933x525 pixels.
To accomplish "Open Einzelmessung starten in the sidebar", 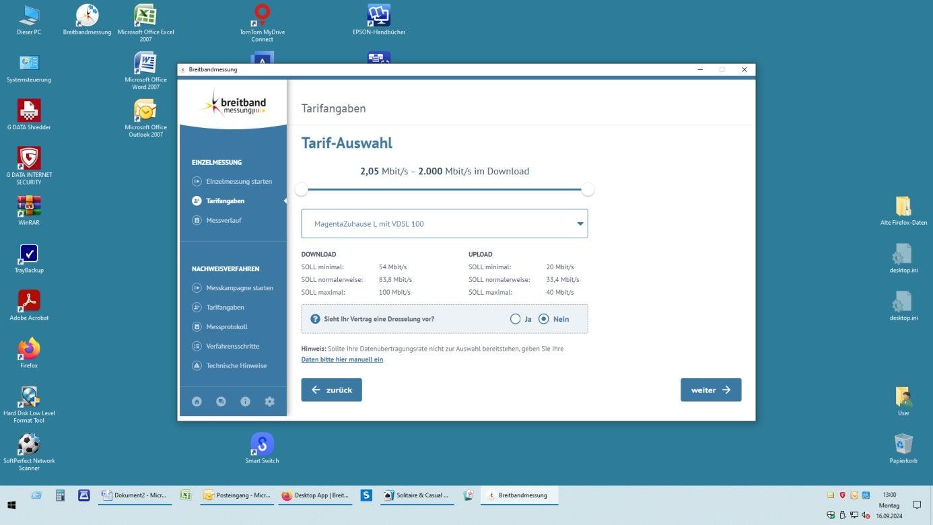I will coord(233,181).
